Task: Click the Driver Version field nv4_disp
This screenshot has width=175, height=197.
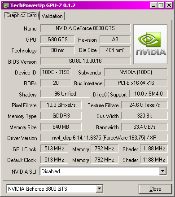Action: click(104, 138)
